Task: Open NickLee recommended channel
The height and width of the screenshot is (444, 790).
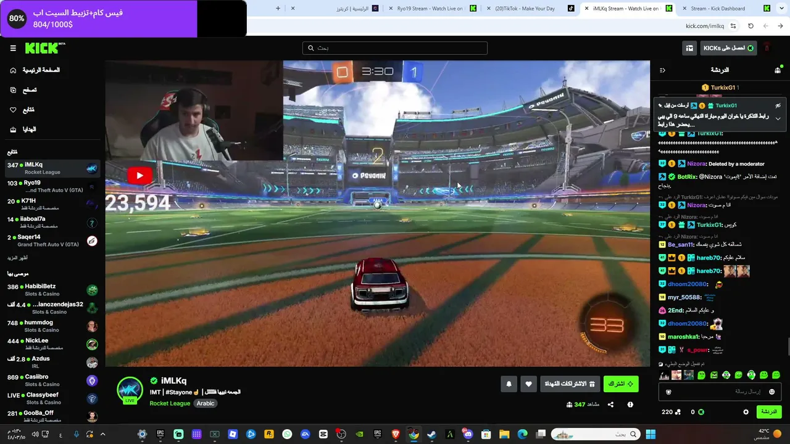Action: [x=52, y=344]
